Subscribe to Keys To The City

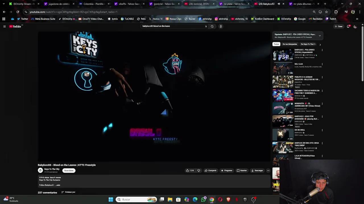coord(69,171)
